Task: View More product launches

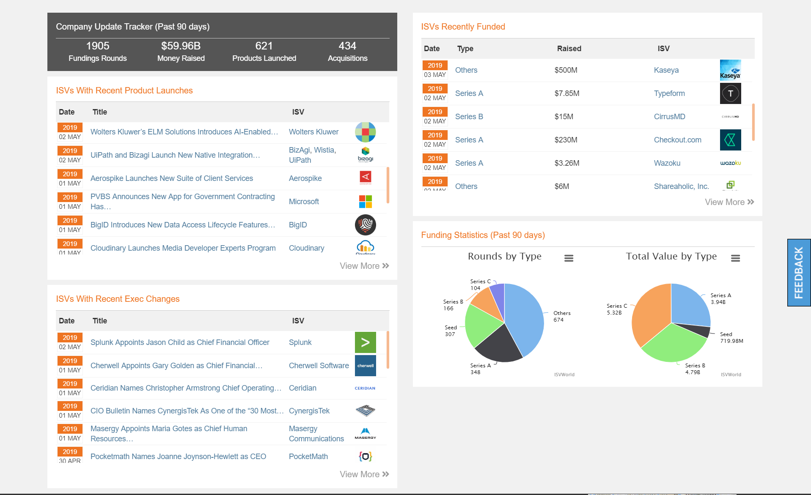Action: click(x=364, y=266)
